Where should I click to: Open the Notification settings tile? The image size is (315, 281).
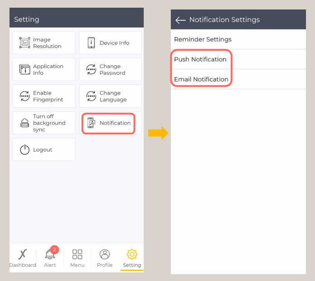(x=108, y=123)
